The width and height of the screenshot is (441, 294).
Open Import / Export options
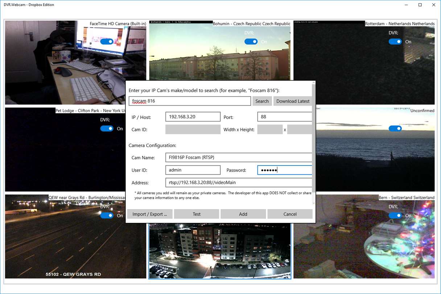tap(150, 214)
